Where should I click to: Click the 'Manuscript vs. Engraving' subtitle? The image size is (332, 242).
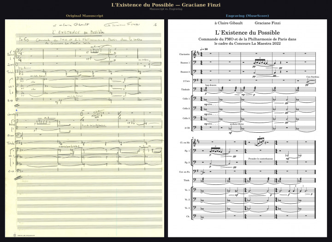tap(166, 9)
